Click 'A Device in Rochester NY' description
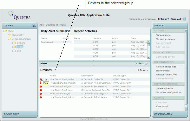This screenshot has height=121, width=190. click(x=95, y=86)
